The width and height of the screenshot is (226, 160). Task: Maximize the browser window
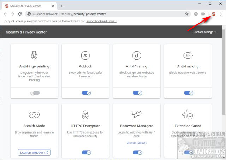[x=210, y=3]
